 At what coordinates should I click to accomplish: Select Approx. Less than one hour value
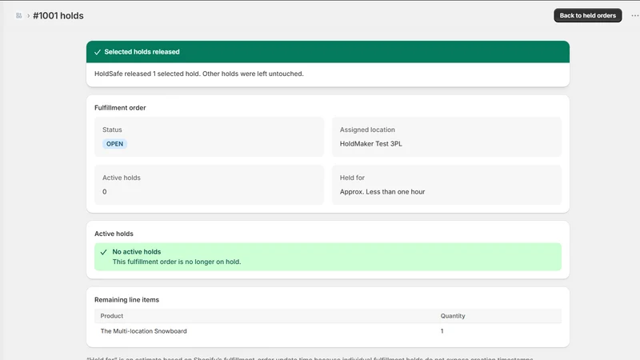point(382,192)
